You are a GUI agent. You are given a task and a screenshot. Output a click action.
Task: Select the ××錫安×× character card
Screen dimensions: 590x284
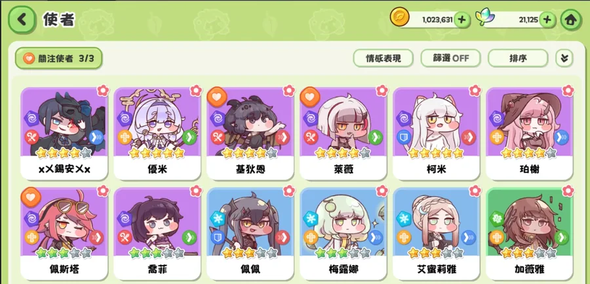[x=64, y=133]
